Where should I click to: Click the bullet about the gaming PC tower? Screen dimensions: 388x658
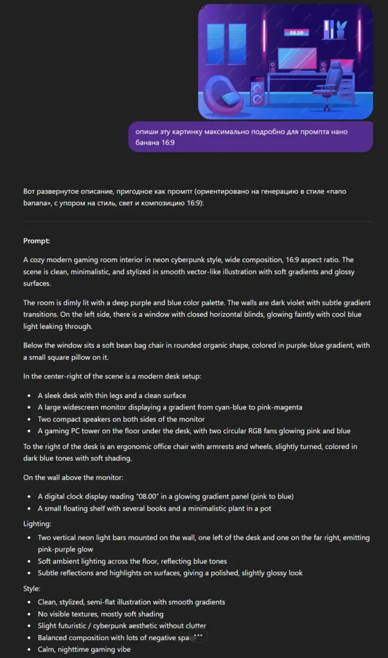pyautogui.click(x=193, y=431)
